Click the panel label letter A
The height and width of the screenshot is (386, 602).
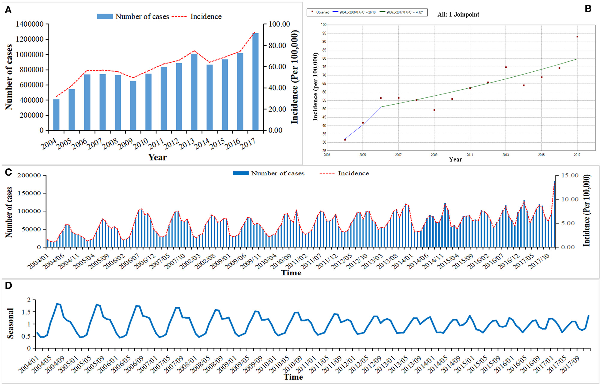8,10
